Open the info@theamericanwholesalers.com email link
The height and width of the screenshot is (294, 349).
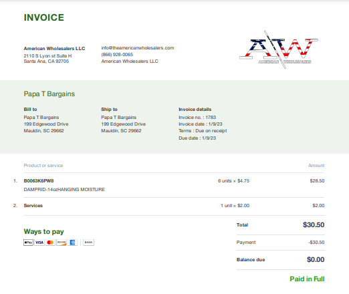click(138, 48)
